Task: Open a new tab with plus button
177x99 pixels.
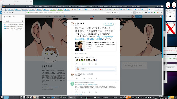Action: [159, 9]
